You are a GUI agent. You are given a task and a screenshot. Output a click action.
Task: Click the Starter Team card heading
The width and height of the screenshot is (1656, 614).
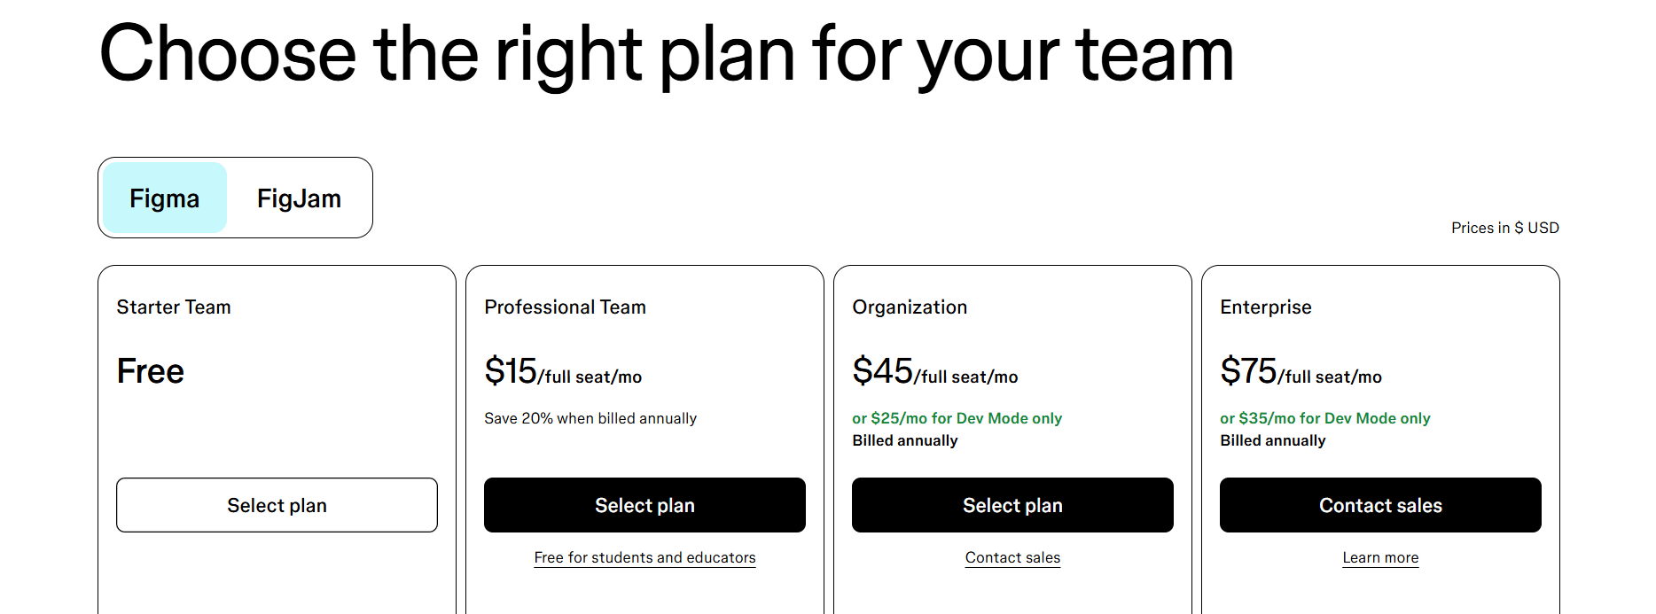click(174, 307)
